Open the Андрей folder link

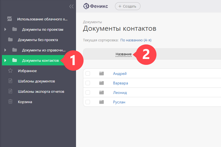point(120,73)
